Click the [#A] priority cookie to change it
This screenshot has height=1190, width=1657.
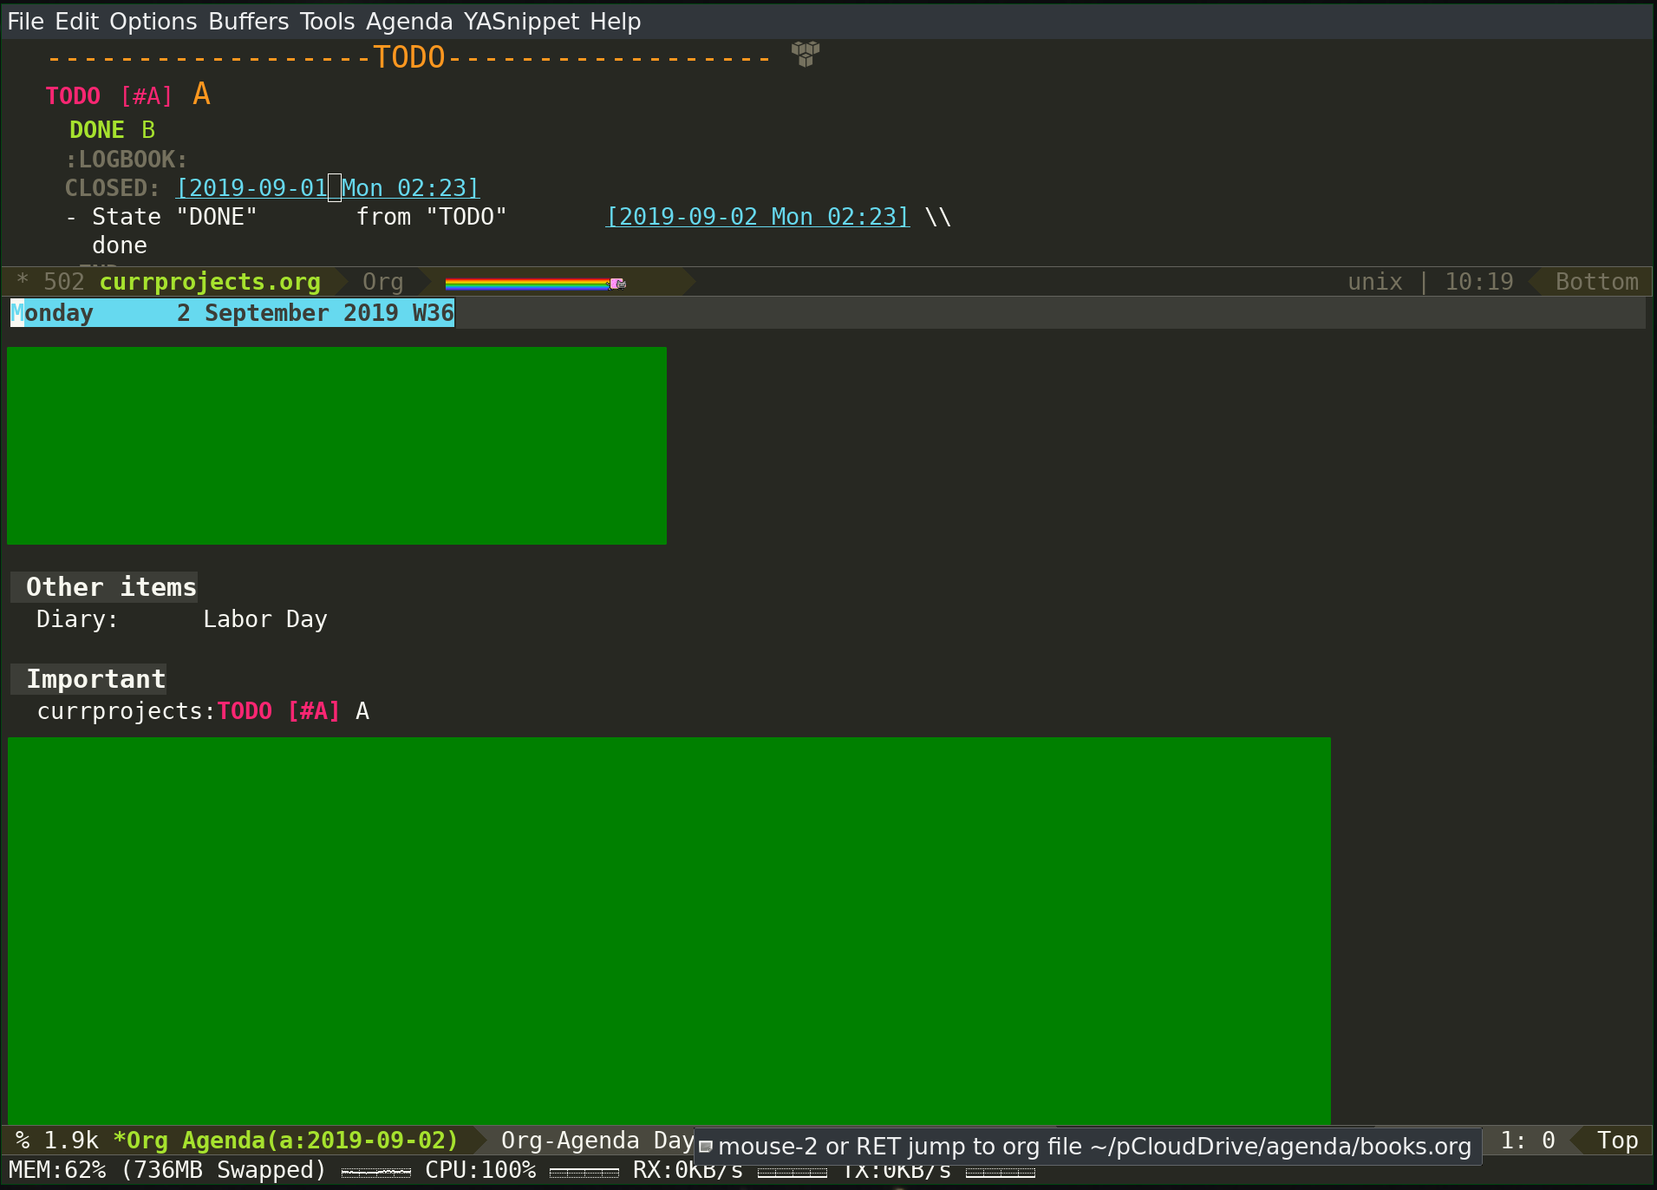(147, 95)
